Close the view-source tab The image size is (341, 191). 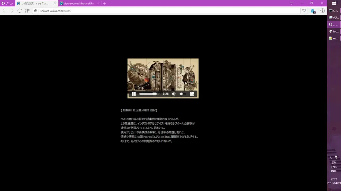(98, 3)
